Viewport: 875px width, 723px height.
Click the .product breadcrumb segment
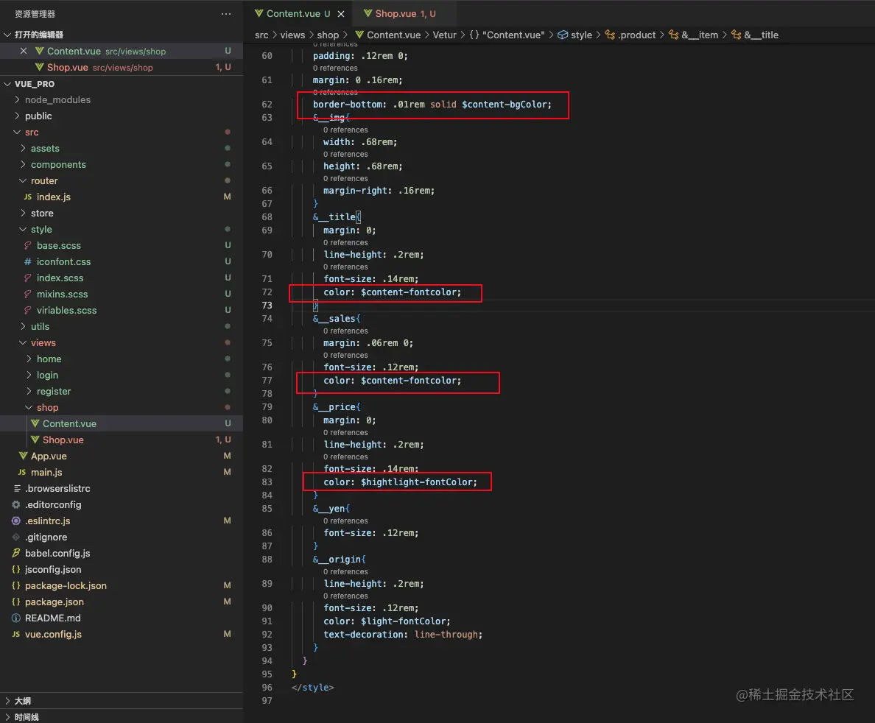(630, 35)
